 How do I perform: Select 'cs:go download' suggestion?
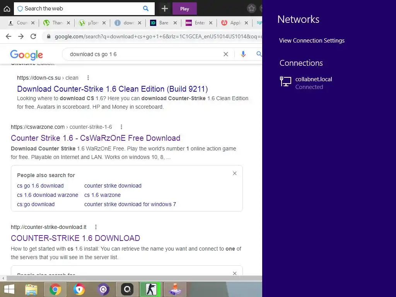click(x=36, y=204)
